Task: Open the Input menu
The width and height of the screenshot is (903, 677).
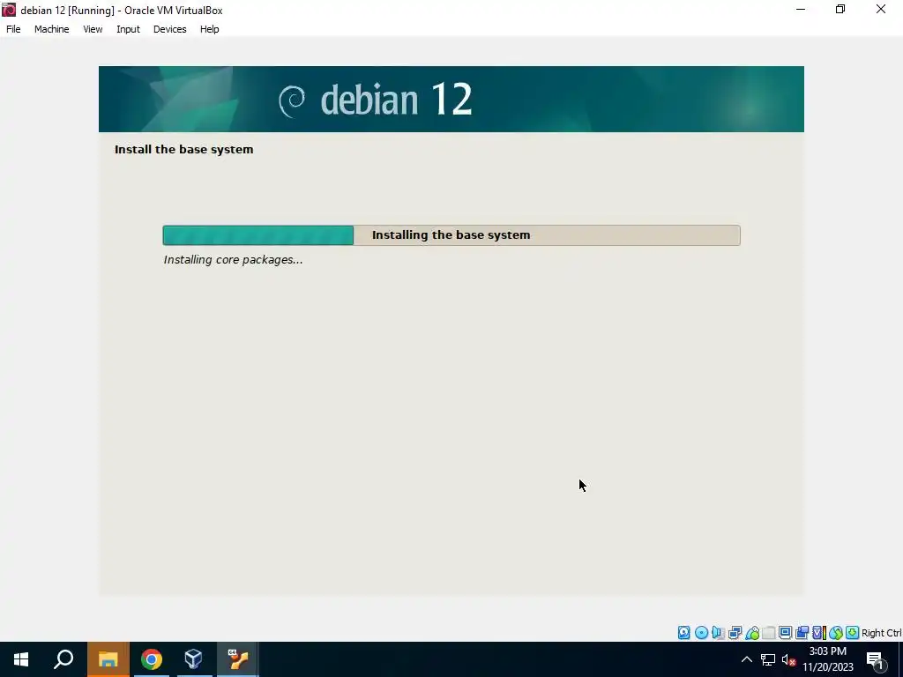Action: point(129,29)
